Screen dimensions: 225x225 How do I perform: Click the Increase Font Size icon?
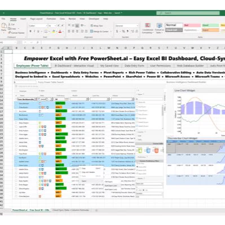click(x=59, y=25)
